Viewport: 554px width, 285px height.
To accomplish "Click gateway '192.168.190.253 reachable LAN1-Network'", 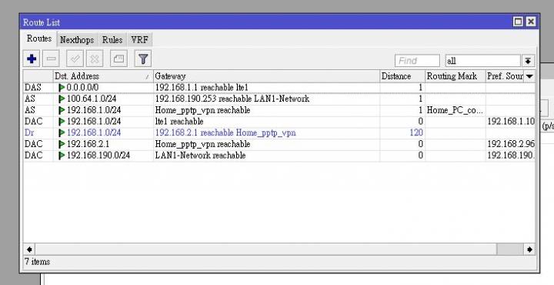I will tap(232, 99).
